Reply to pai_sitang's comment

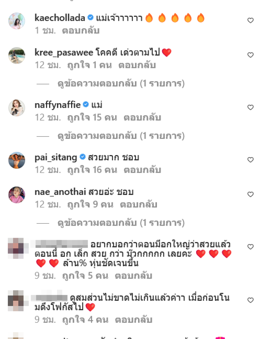coord(142,170)
